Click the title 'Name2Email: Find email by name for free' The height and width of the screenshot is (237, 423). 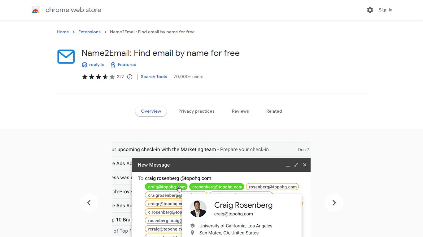point(160,53)
